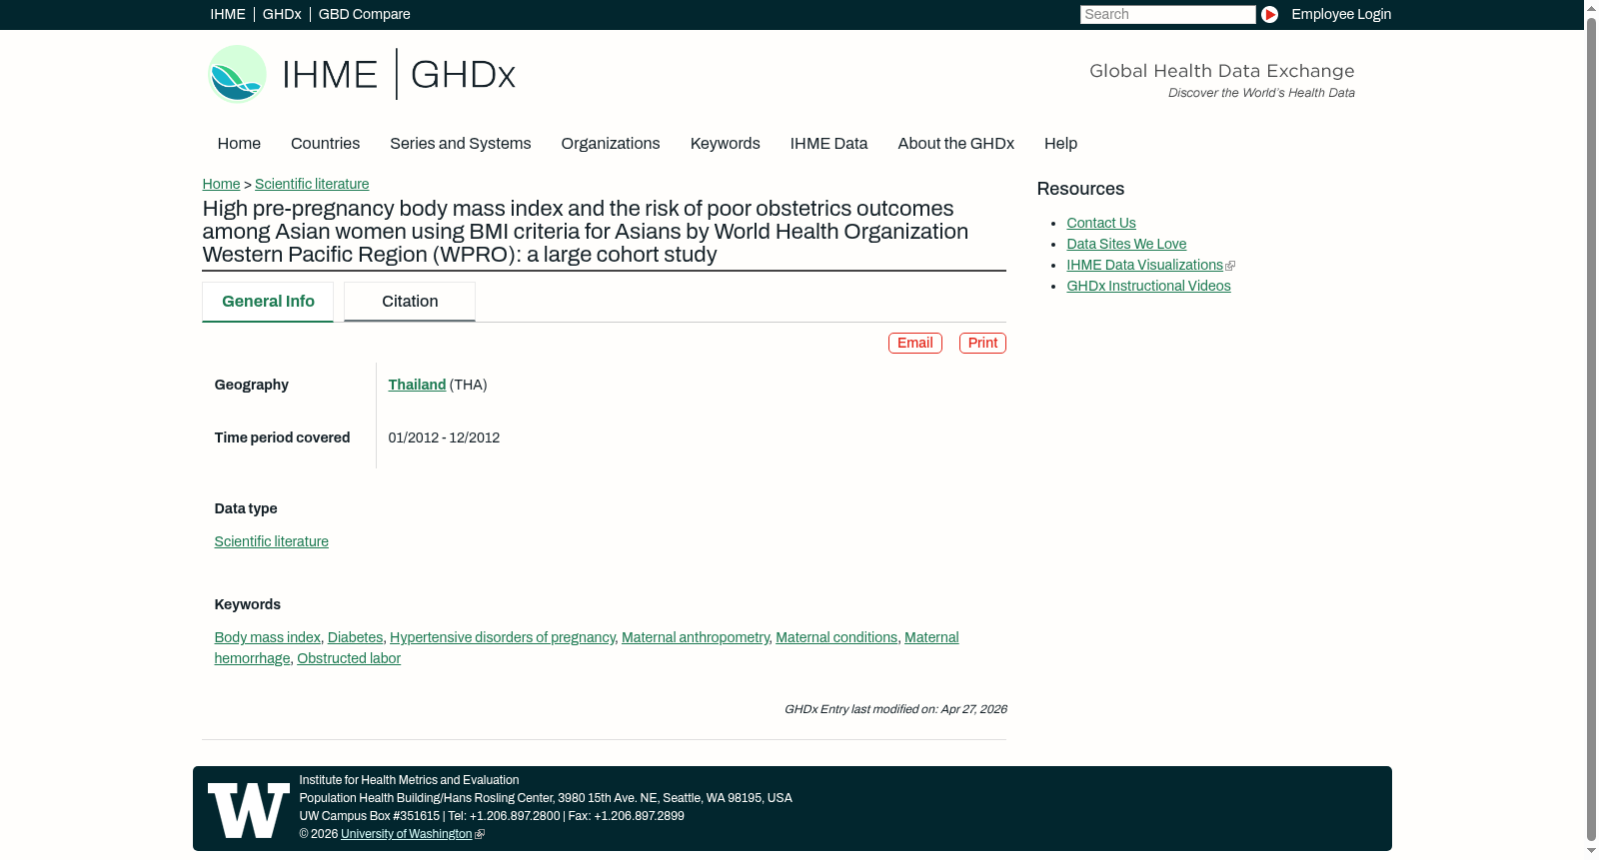Open the Countries menu
This screenshot has width=1599, height=860.
pyautogui.click(x=325, y=144)
